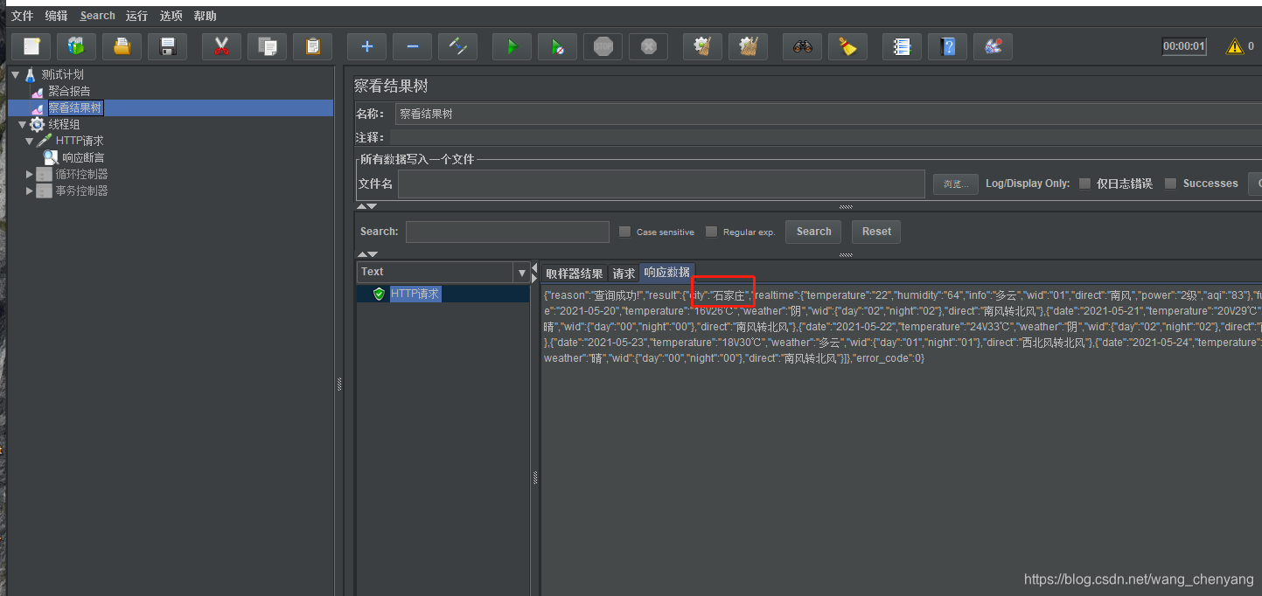Click the Search text input field
This screenshot has width=1262, height=596.
(507, 232)
